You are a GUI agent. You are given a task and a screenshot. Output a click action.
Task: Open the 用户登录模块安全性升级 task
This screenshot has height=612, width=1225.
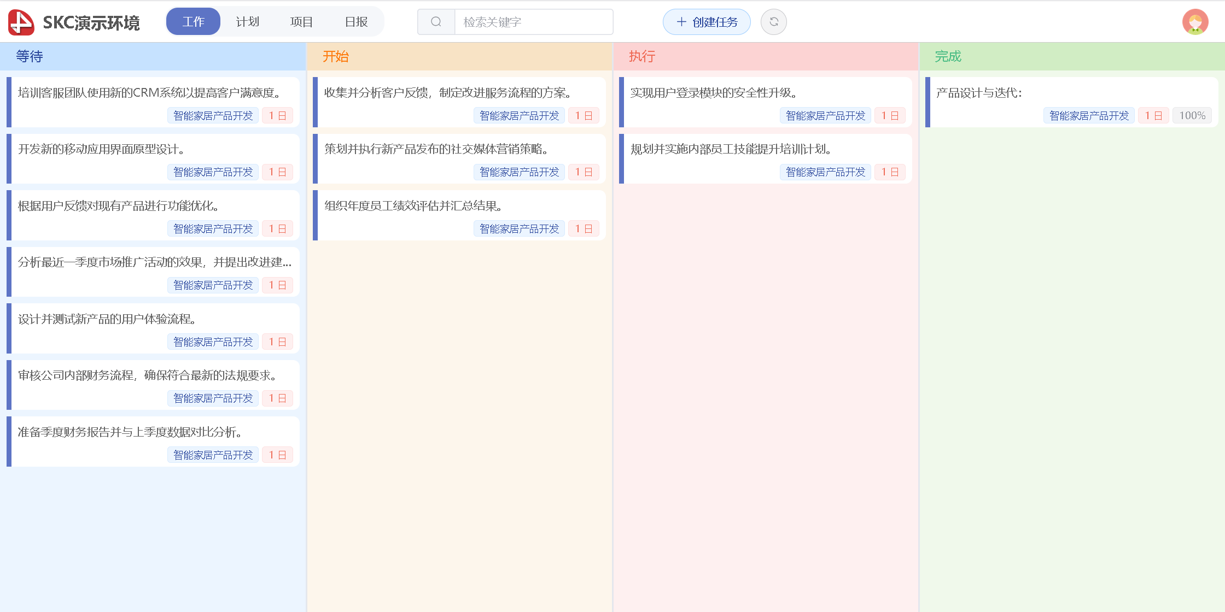coord(714,93)
